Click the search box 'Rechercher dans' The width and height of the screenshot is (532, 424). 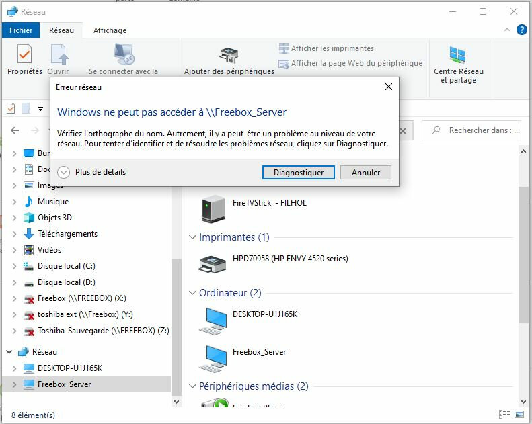(x=471, y=130)
